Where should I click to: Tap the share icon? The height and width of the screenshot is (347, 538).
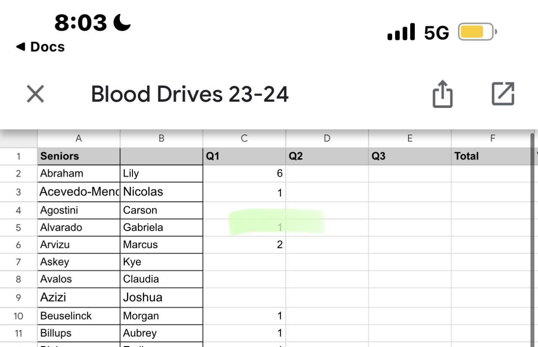click(x=443, y=94)
